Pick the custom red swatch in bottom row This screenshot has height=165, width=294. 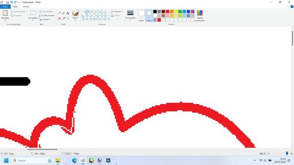click(x=159, y=20)
